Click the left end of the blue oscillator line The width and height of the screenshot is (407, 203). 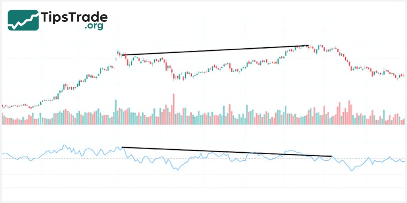tap(3, 154)
